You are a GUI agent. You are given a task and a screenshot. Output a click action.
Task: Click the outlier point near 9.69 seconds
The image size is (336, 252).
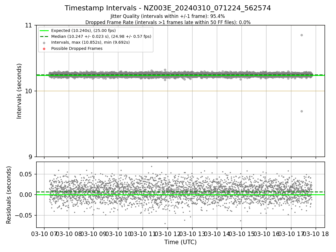[x=302, y=111]
